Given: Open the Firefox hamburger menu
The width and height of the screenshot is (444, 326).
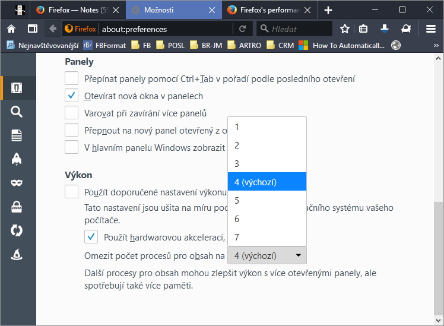Looking at the screenshot, I should tap(431, 29).
